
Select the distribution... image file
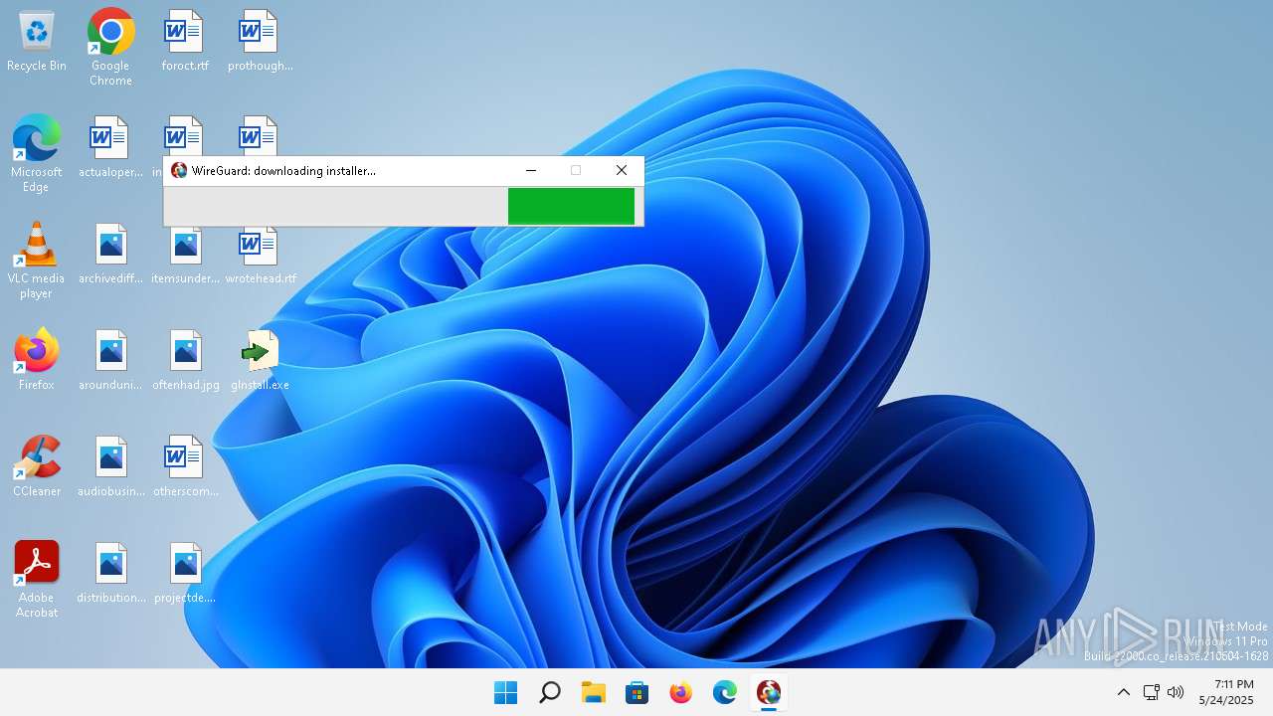tap(110, 573)
